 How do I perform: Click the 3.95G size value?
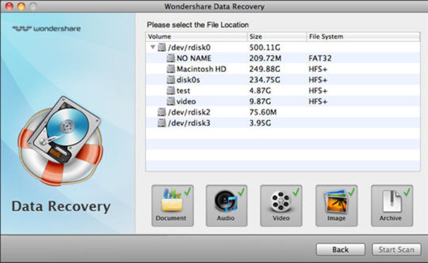click(260, 123)
